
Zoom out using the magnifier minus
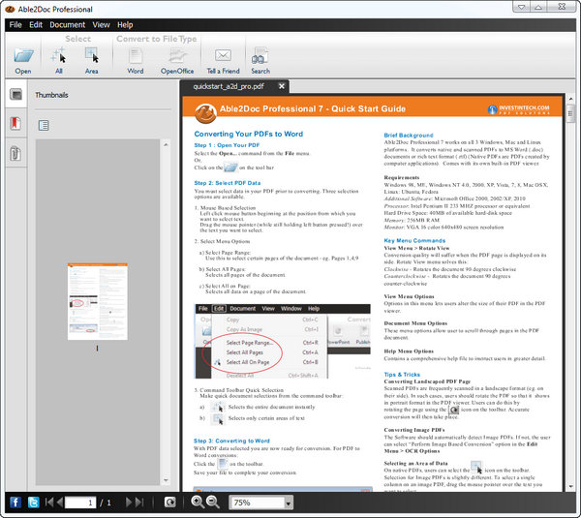212,503
